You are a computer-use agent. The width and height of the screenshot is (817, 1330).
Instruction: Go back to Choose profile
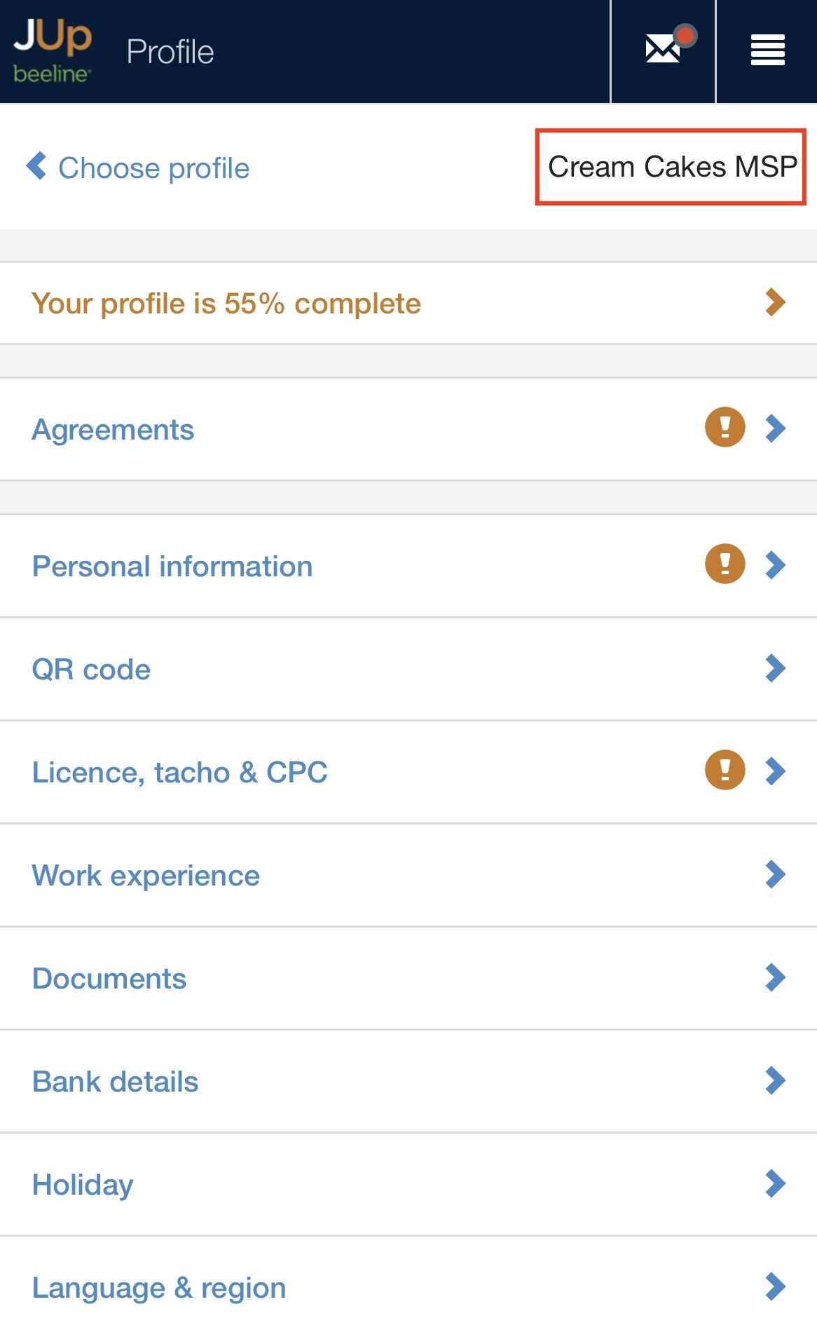153,168
